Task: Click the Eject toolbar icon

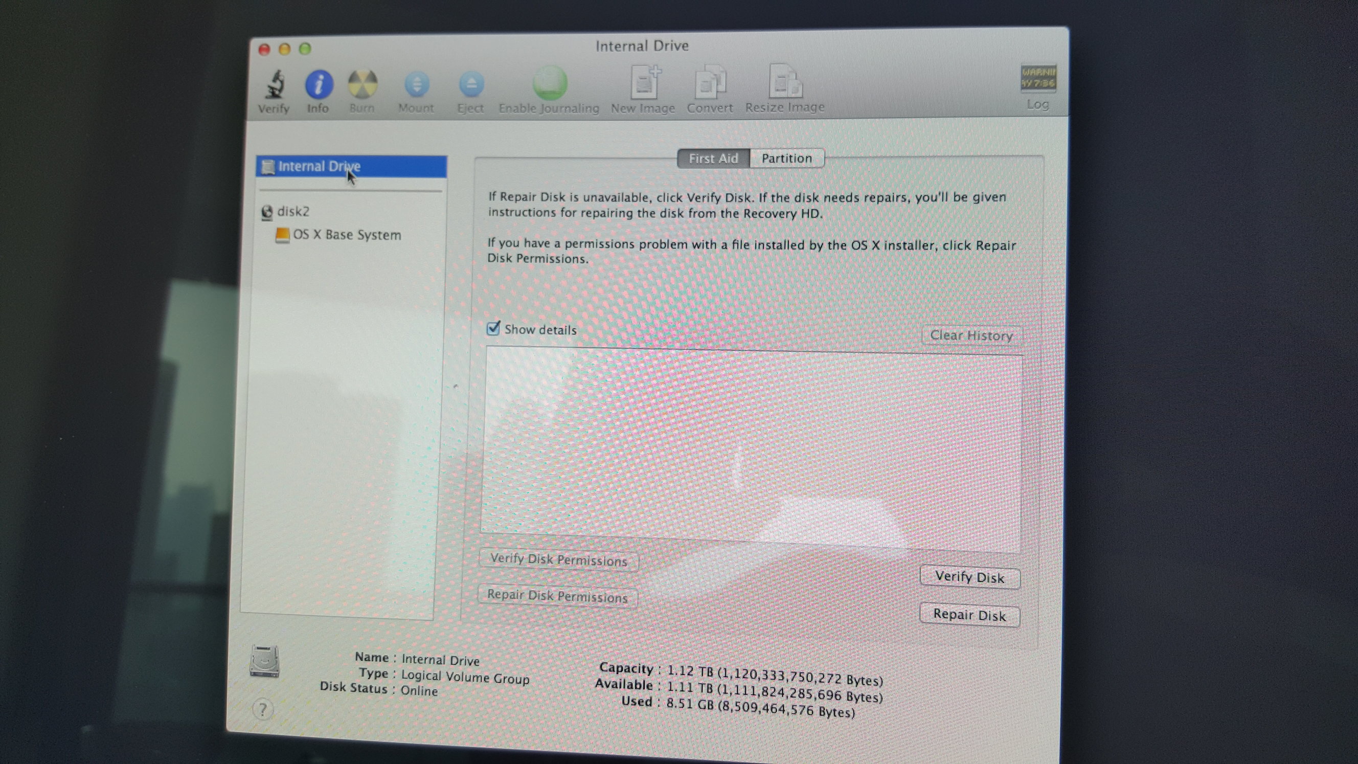Action: pos(471,84)
